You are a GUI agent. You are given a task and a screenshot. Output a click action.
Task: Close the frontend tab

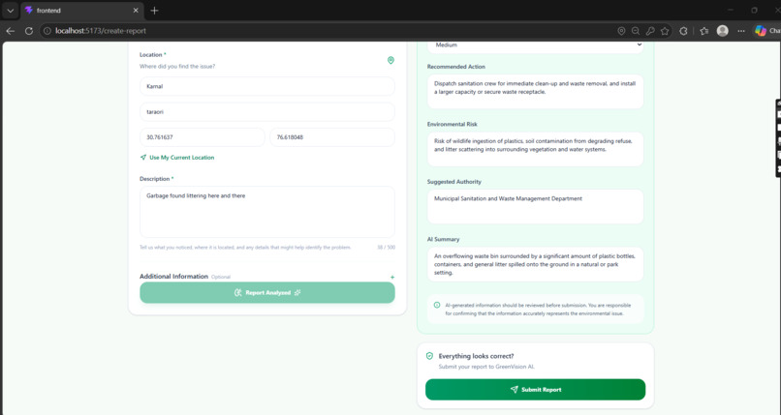point(136,11)
